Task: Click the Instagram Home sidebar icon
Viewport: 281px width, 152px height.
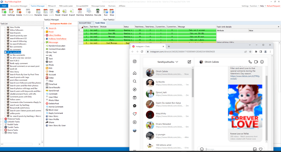Action: [135, 73]
